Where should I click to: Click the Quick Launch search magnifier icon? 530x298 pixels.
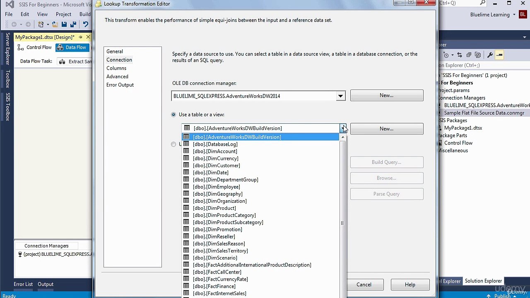(483, 3)
